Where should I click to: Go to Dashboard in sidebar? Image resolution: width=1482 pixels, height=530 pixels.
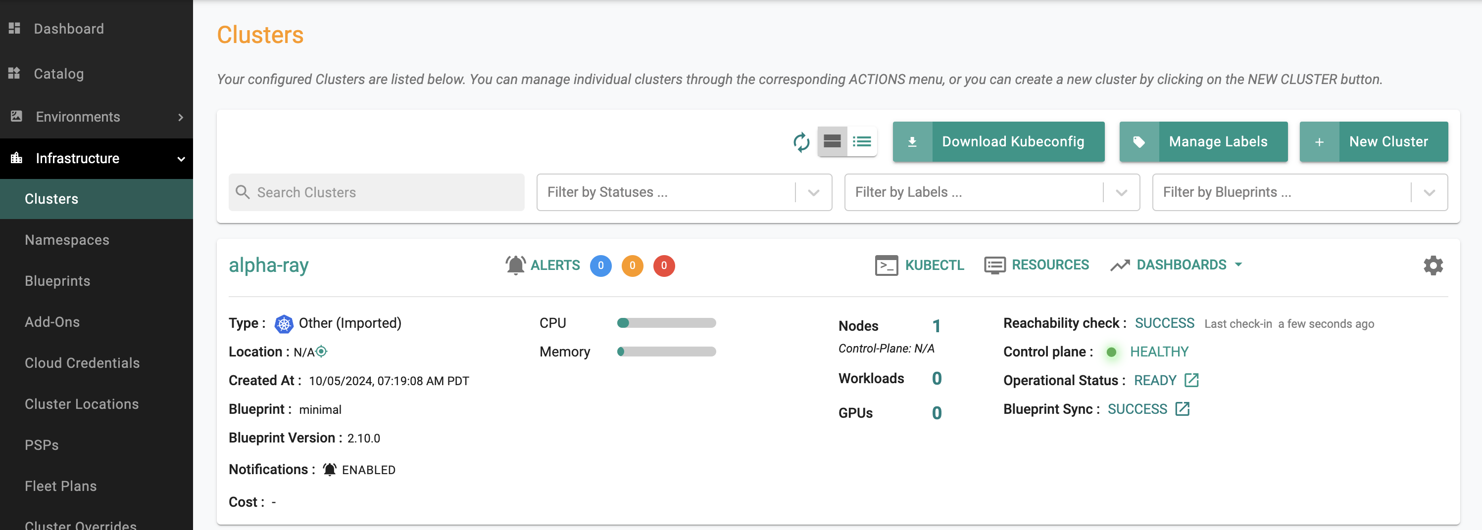point(68,28)
